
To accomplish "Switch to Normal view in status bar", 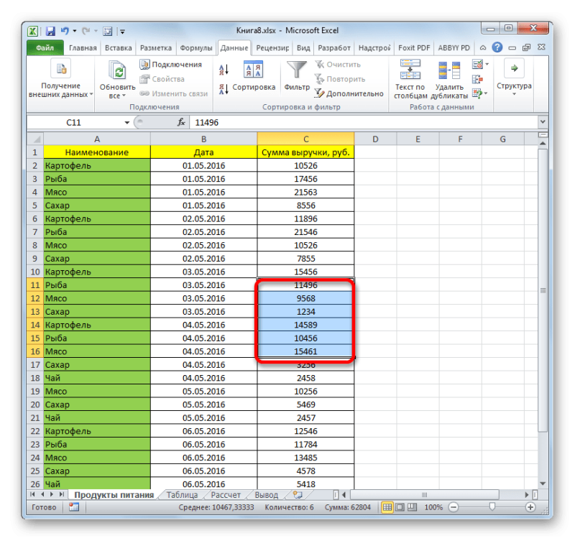I will pos(387,507).
